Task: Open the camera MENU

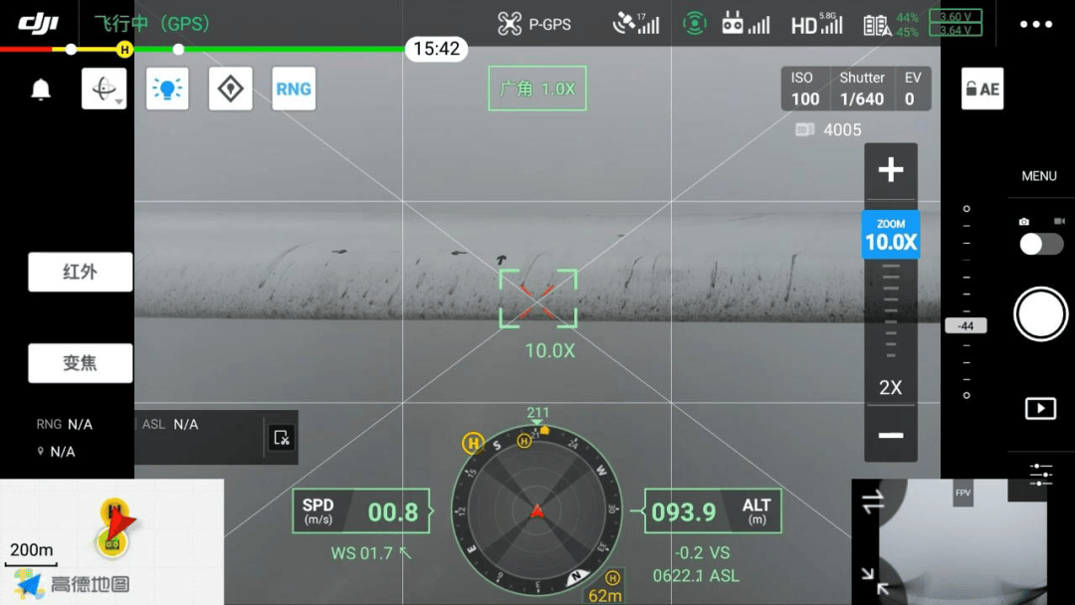Action: point(1039,176)
